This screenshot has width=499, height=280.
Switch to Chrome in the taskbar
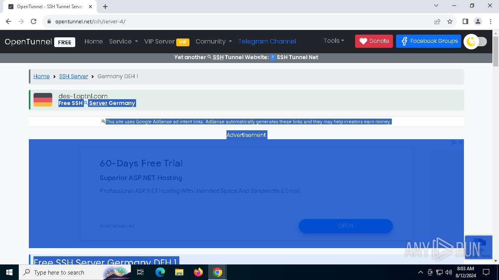tap(217, 272)
